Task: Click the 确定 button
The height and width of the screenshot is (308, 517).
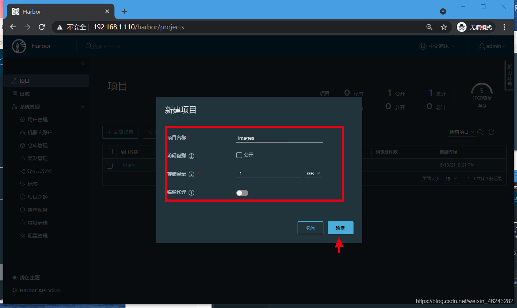Action: [x=341, y=228]
